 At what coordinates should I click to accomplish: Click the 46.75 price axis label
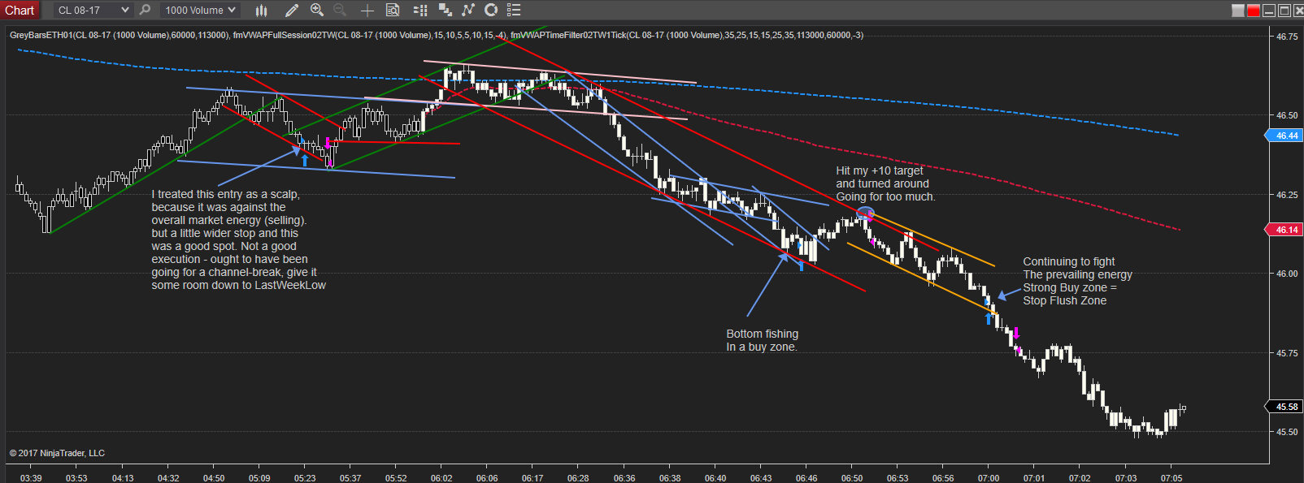1287,37
